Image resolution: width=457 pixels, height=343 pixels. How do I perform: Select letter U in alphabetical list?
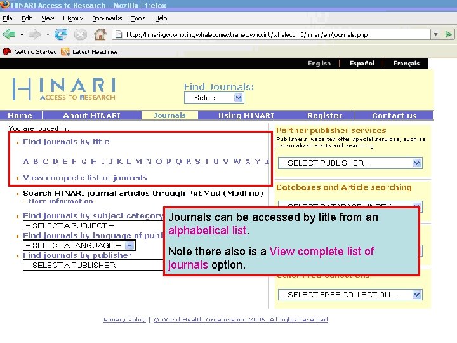[x=216, y=161]
